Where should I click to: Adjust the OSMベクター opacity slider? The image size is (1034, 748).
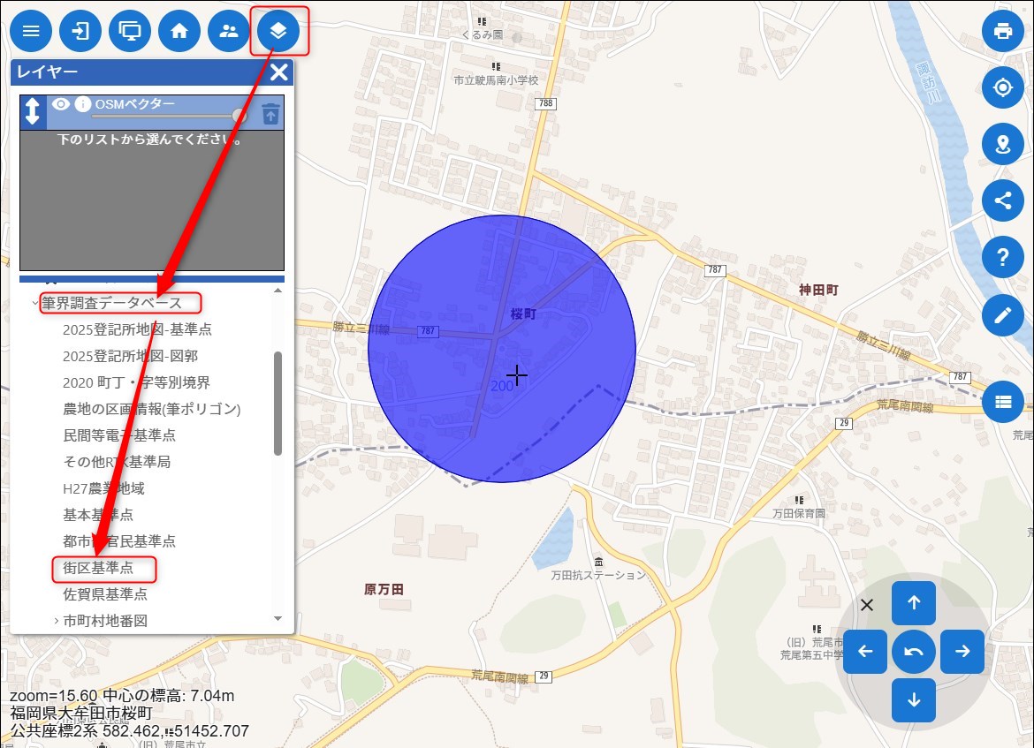tap(238, 116)
